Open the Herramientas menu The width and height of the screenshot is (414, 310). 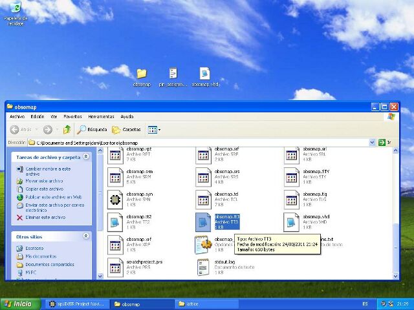tap(101, 116)
